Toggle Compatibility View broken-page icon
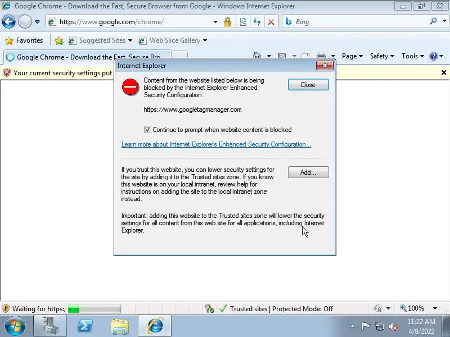 pos(243,22)
